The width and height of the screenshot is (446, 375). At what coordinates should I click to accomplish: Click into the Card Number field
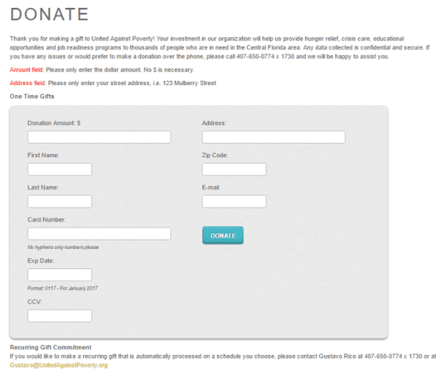point(99,234)
